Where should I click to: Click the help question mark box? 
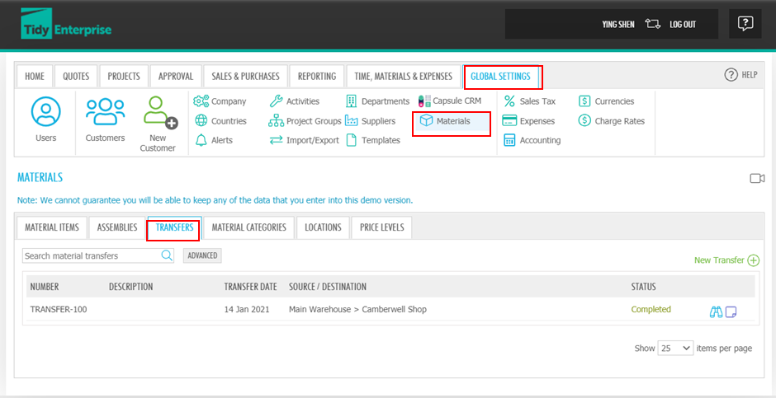coord(745,24)
